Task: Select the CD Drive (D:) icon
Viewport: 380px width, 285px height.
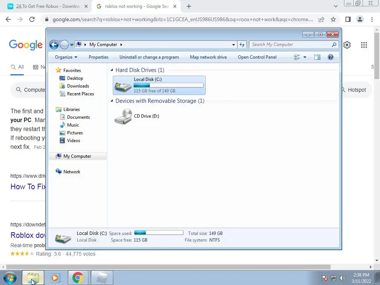Action: click(123, 117)
